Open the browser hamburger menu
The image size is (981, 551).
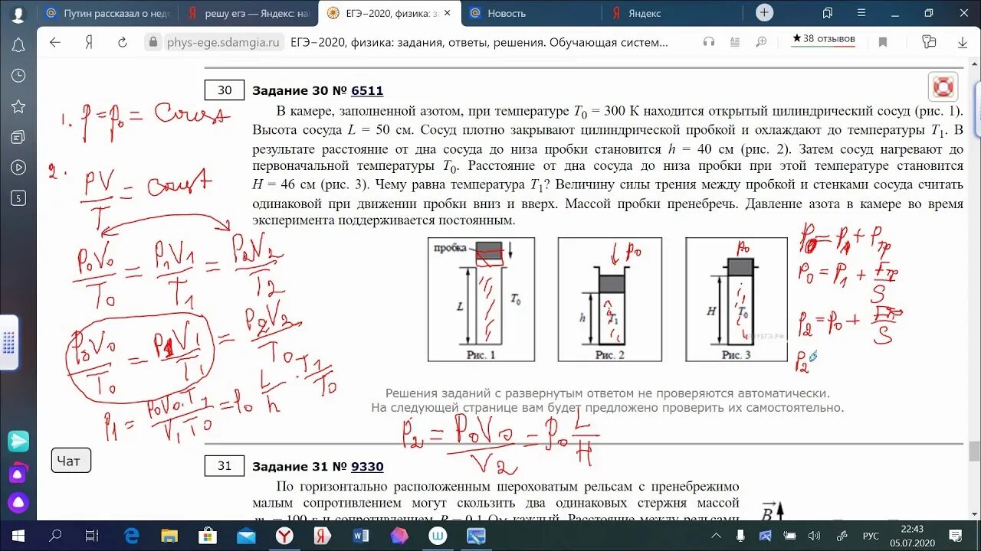(x=860, y=13)
